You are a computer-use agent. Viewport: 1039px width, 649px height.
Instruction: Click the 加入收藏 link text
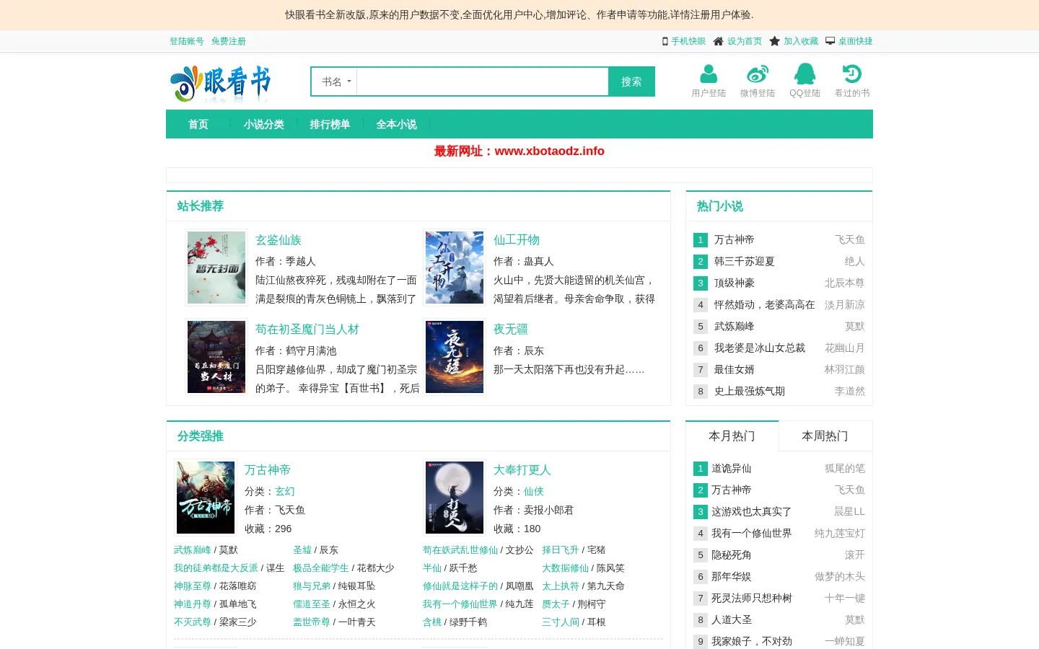(x=801, y=41)
